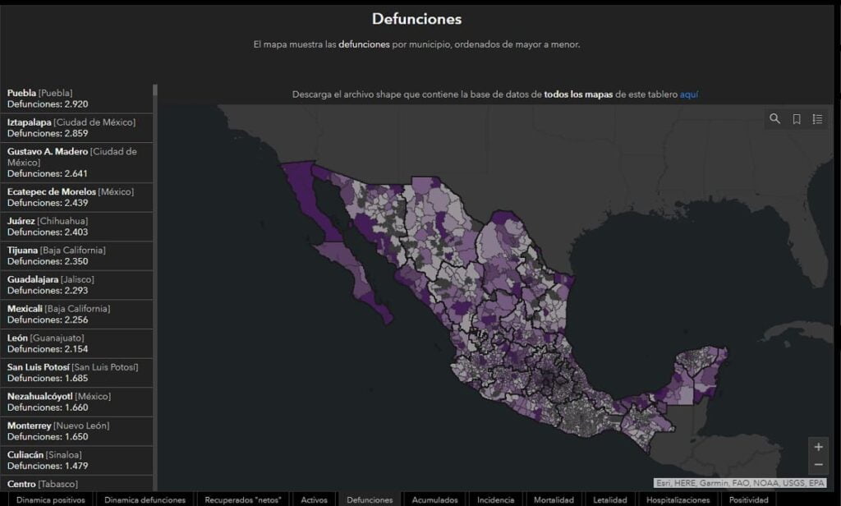
Task: Open the Recuperados netos tab
Action: coord(243,499)
